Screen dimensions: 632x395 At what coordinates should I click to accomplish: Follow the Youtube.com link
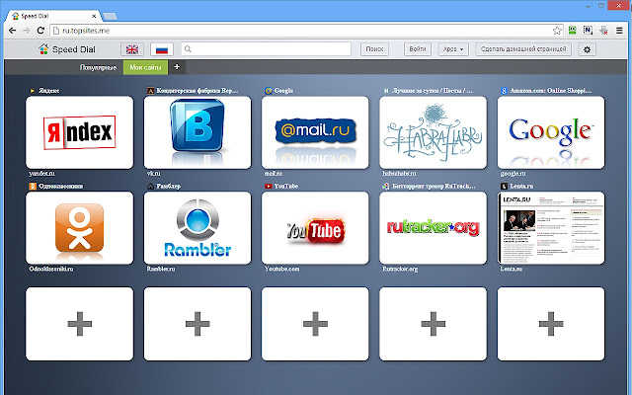[x=282, y=269]
